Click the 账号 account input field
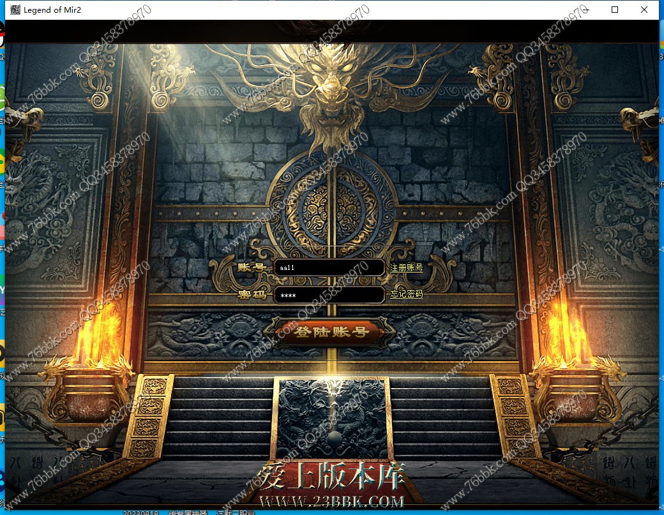Screen dimensions: 664x515 [329, 267]
